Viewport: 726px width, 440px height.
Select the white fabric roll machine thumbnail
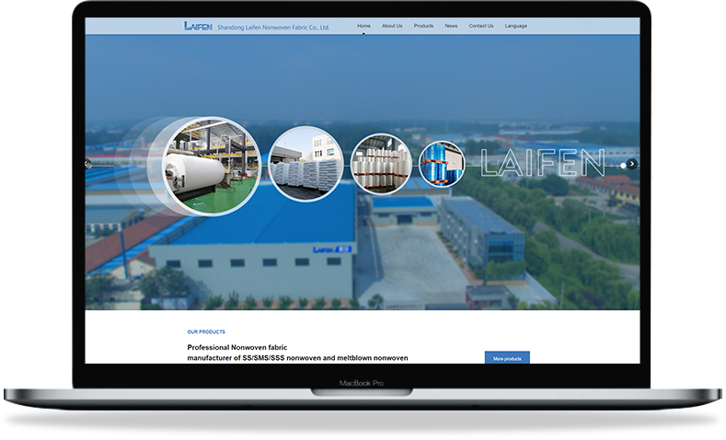coord(211,166)
